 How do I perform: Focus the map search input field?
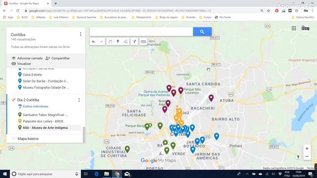[141, 32]
